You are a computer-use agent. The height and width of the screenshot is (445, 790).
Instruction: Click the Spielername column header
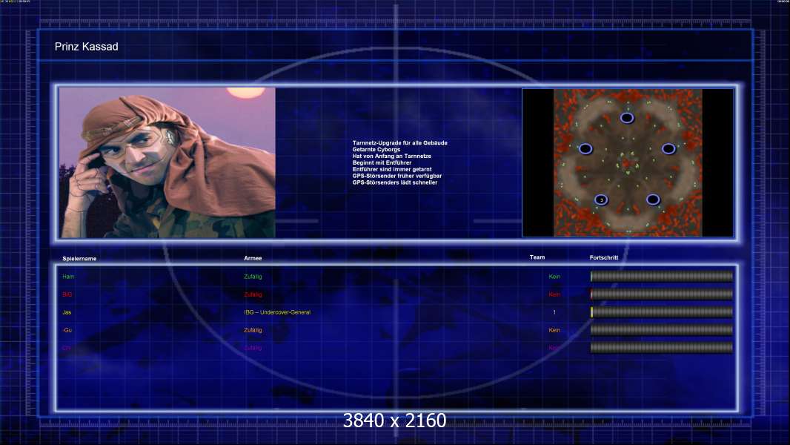[x=79, y=259]
